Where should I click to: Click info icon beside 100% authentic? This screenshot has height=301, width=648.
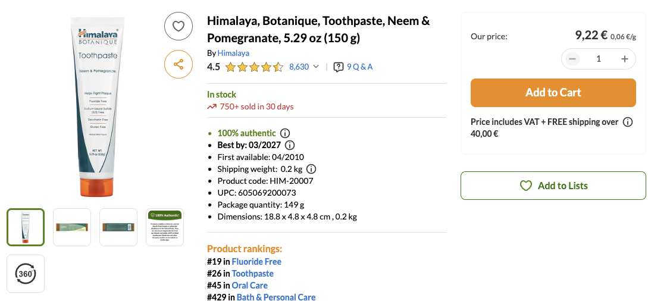(x=285, y=133)
